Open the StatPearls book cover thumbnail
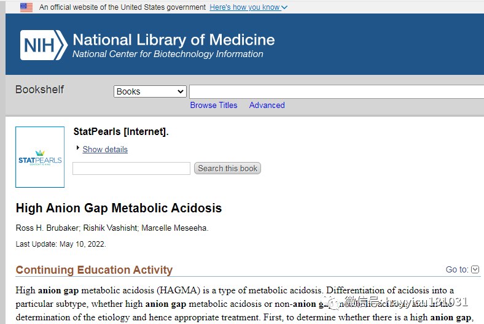 click(40, 157)
